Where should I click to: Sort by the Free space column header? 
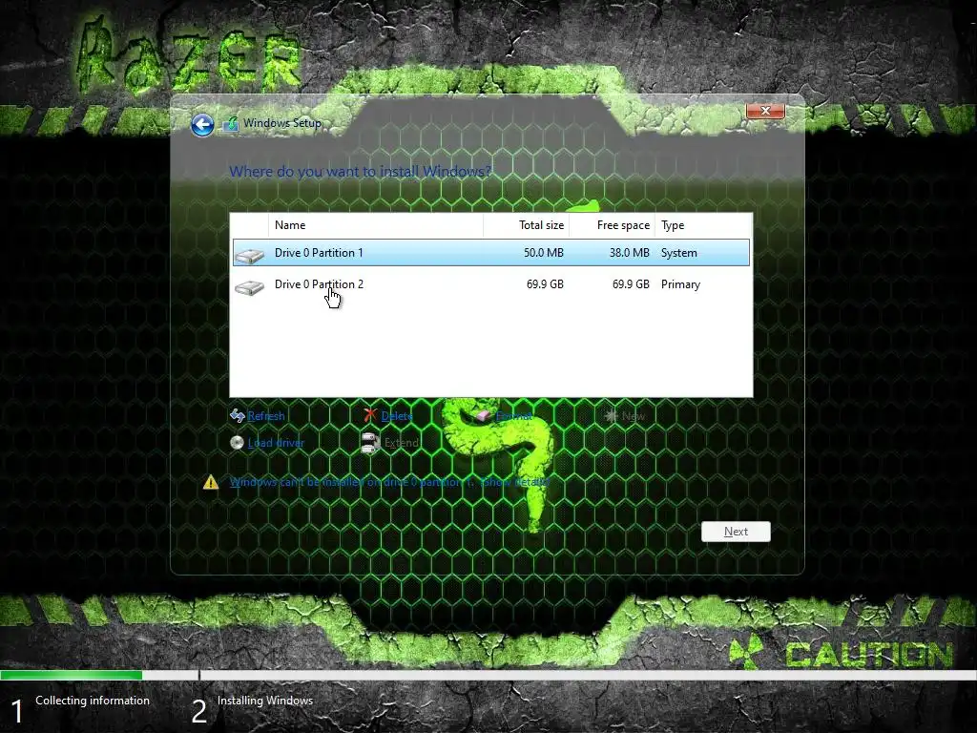(612, 225)
